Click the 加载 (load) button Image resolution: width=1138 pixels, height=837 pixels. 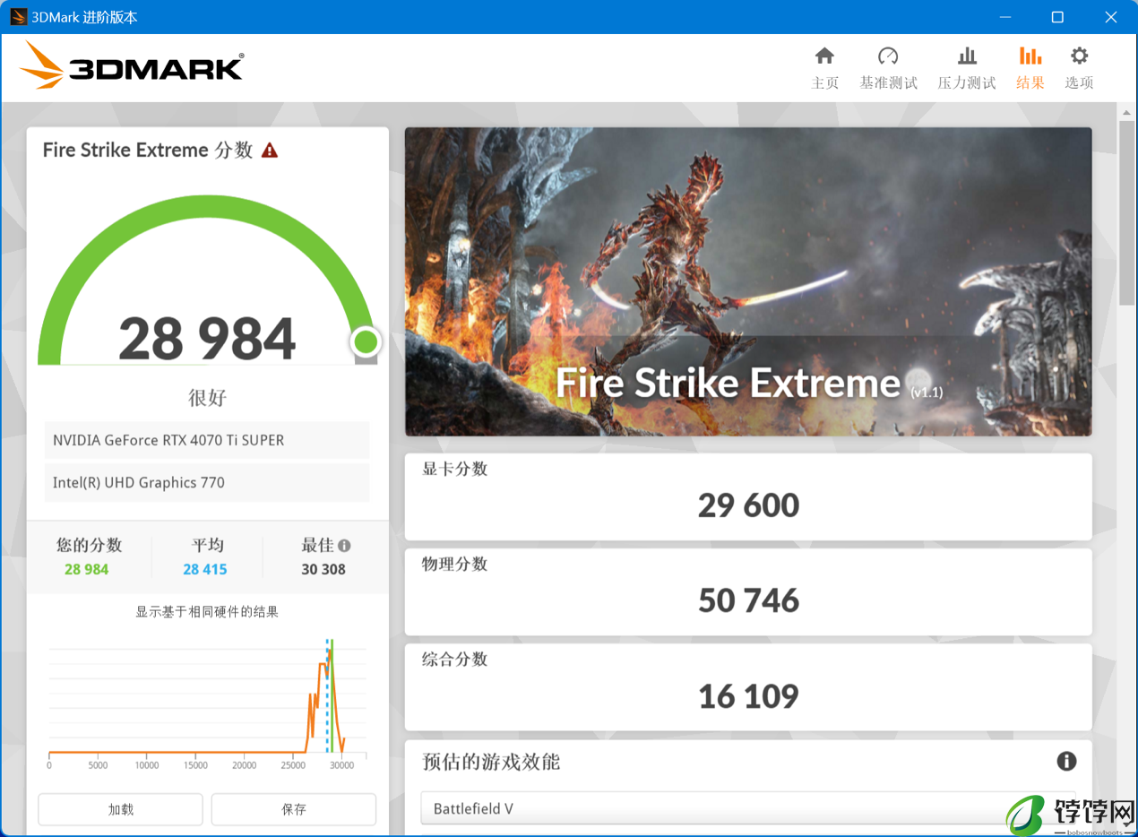[120, 809]
